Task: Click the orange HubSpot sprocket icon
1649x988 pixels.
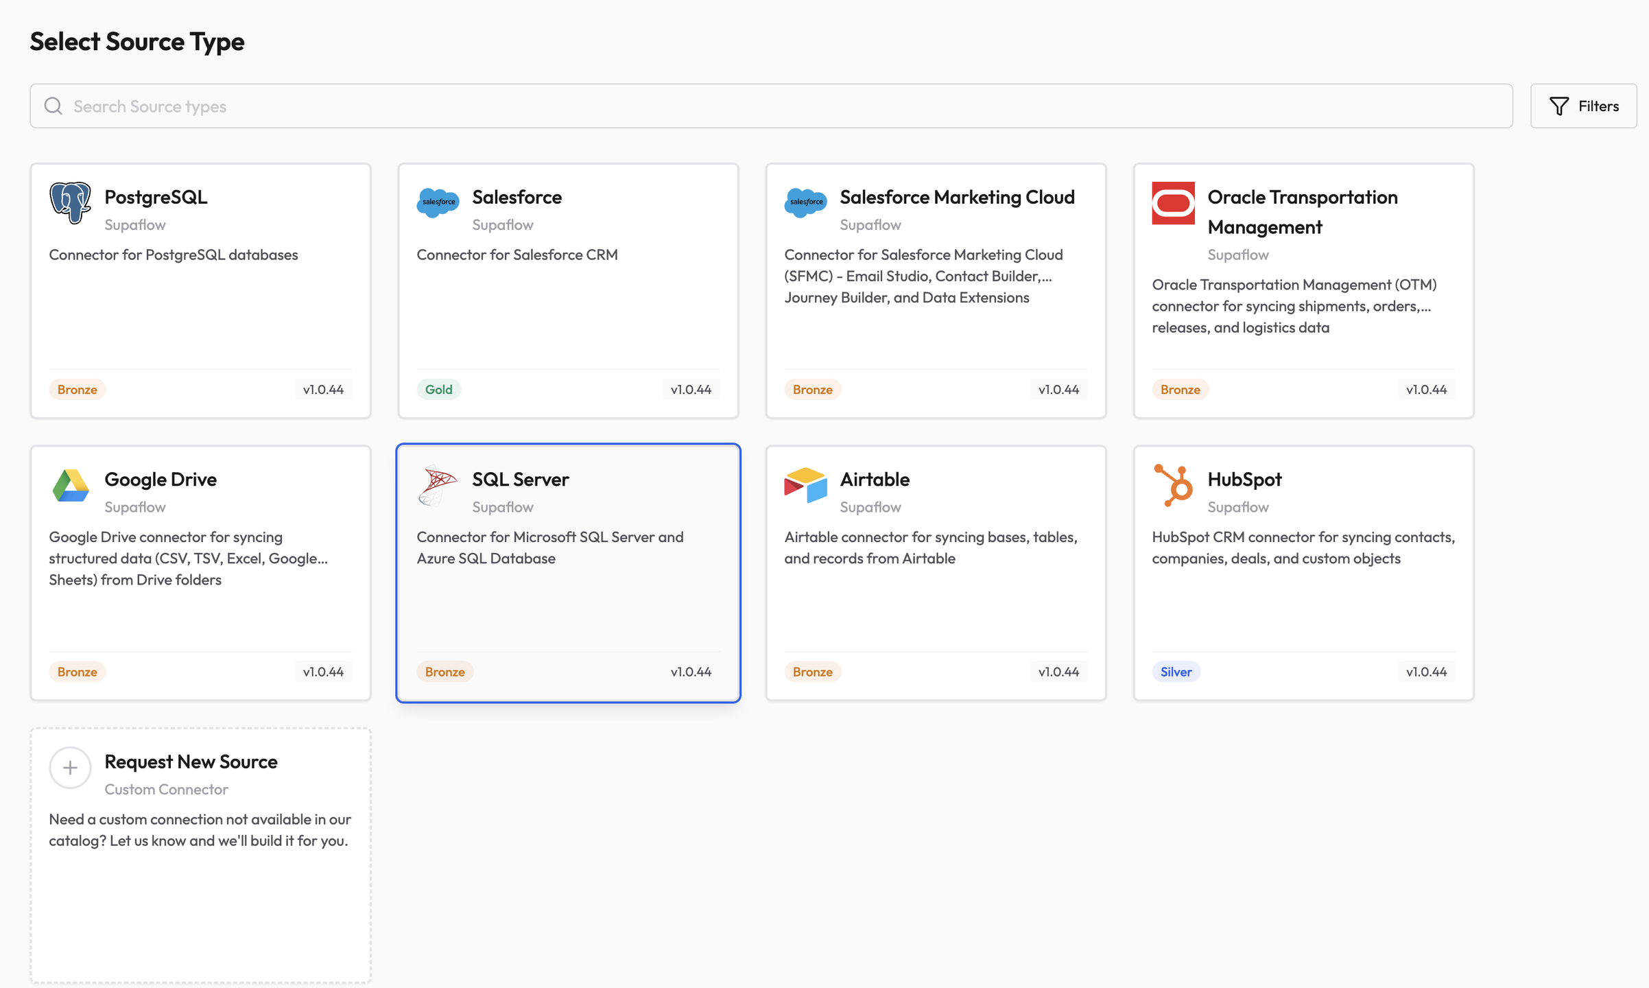Action: click(1173, 486)
